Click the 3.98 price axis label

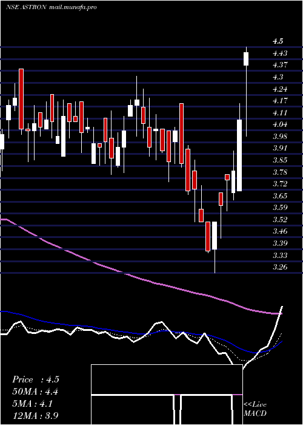(280, 137)
